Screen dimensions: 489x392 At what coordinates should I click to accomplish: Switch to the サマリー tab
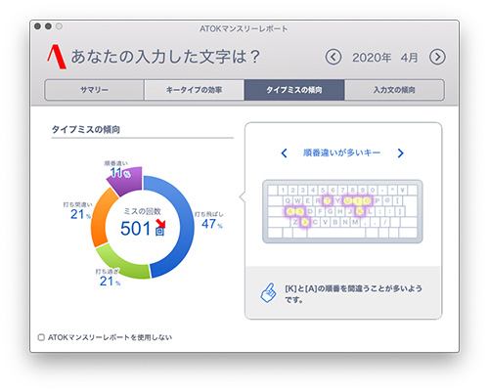coord(94,90)
